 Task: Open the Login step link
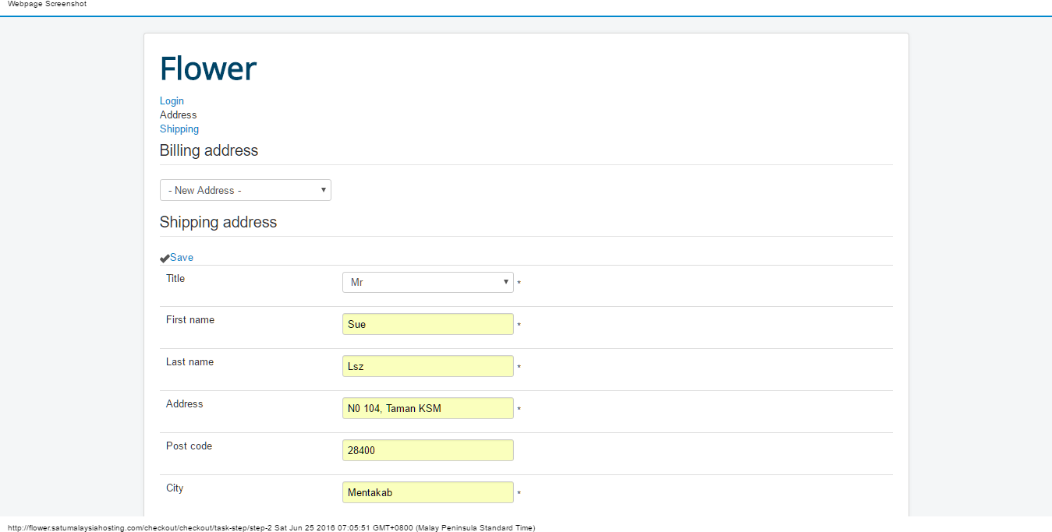[x=172, y=100]
